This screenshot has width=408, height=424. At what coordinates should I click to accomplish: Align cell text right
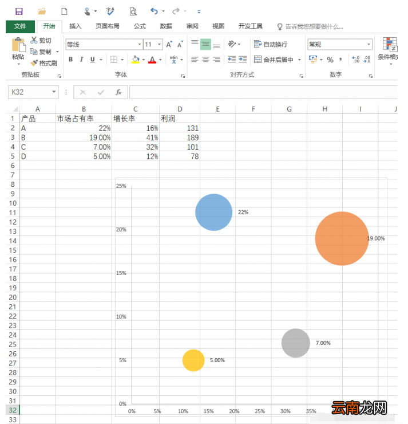coord(216,60)
